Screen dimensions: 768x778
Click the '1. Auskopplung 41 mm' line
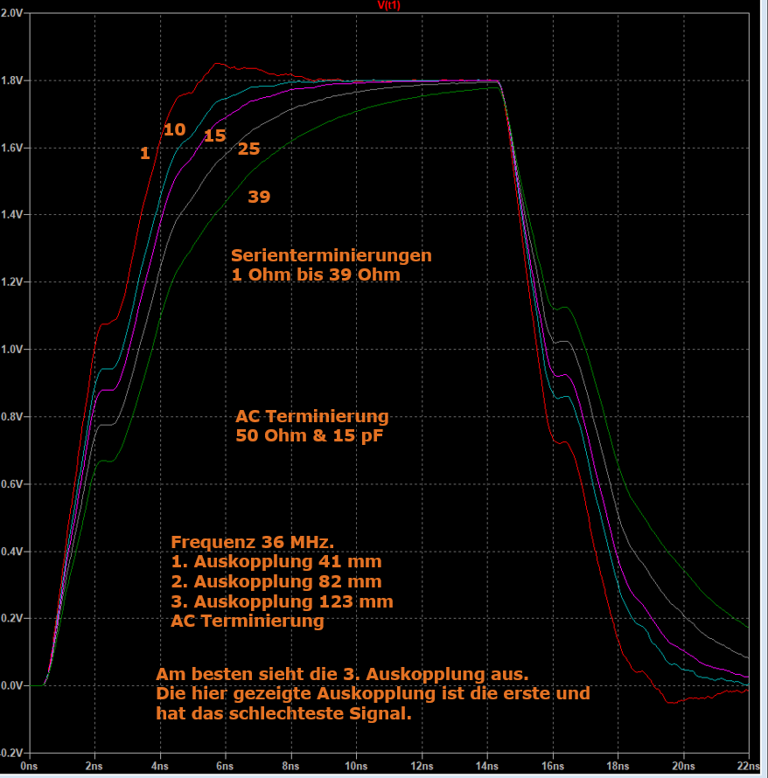(x=276, y=562)
